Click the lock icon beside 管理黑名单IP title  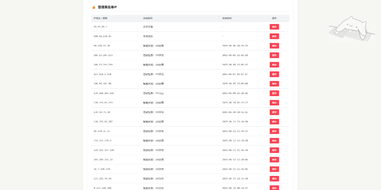tap(93, 7)
